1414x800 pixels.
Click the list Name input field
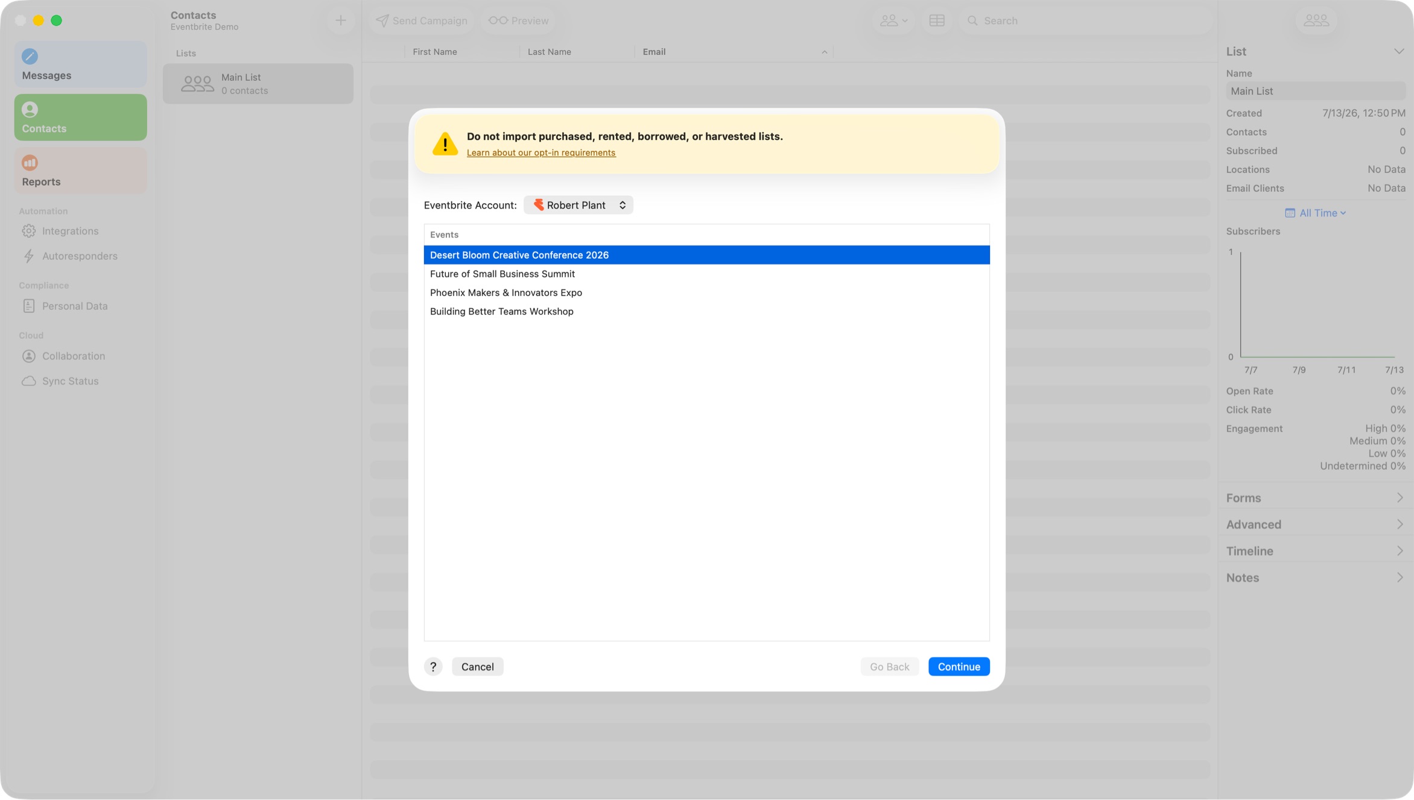coord(1316,91)
